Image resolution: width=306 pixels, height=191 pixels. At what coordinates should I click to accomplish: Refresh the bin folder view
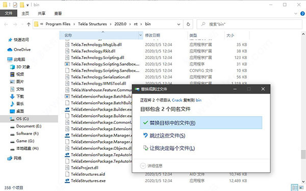(188, 24)
